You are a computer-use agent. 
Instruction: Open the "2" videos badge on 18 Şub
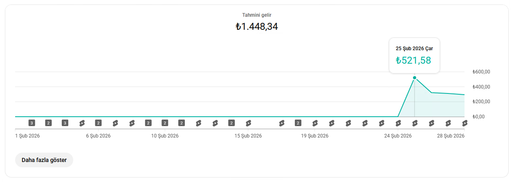[298, 123]
